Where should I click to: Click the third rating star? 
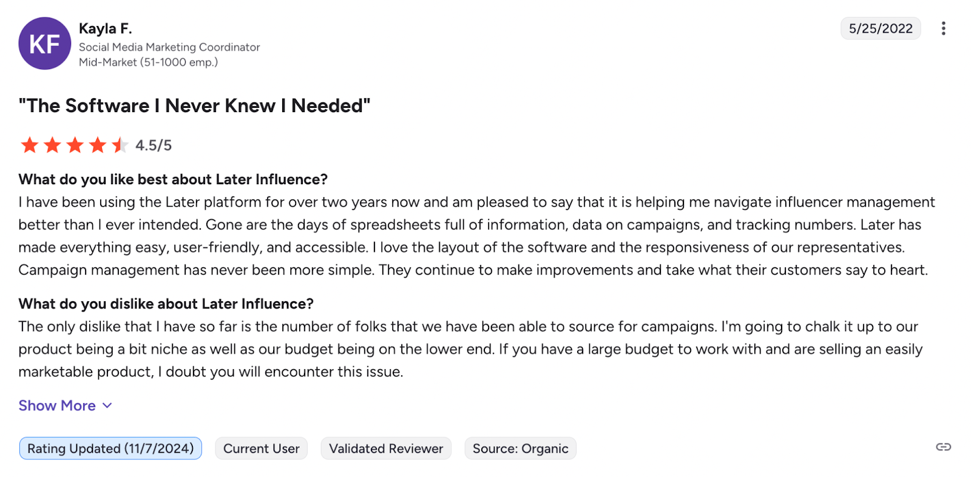click(x=75, y=145)
